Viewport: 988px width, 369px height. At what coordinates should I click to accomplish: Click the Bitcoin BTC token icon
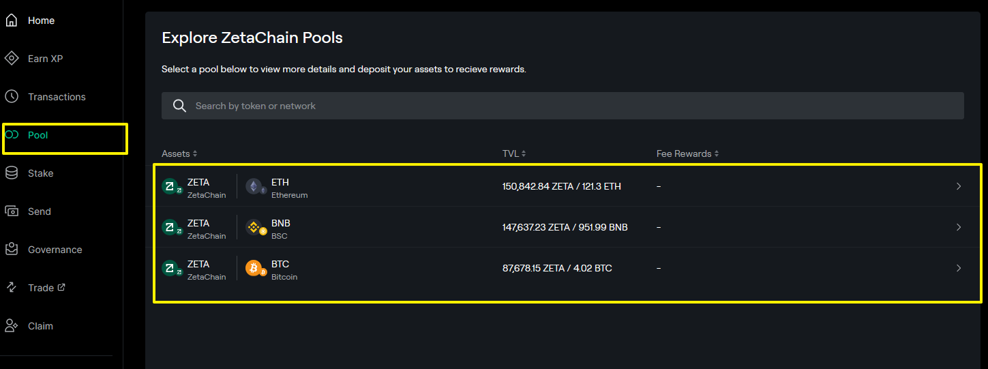pyautogui.click(x=255, y=269)
